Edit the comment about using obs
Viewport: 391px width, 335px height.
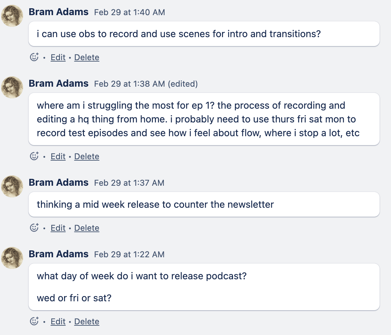tap(58, 57)
